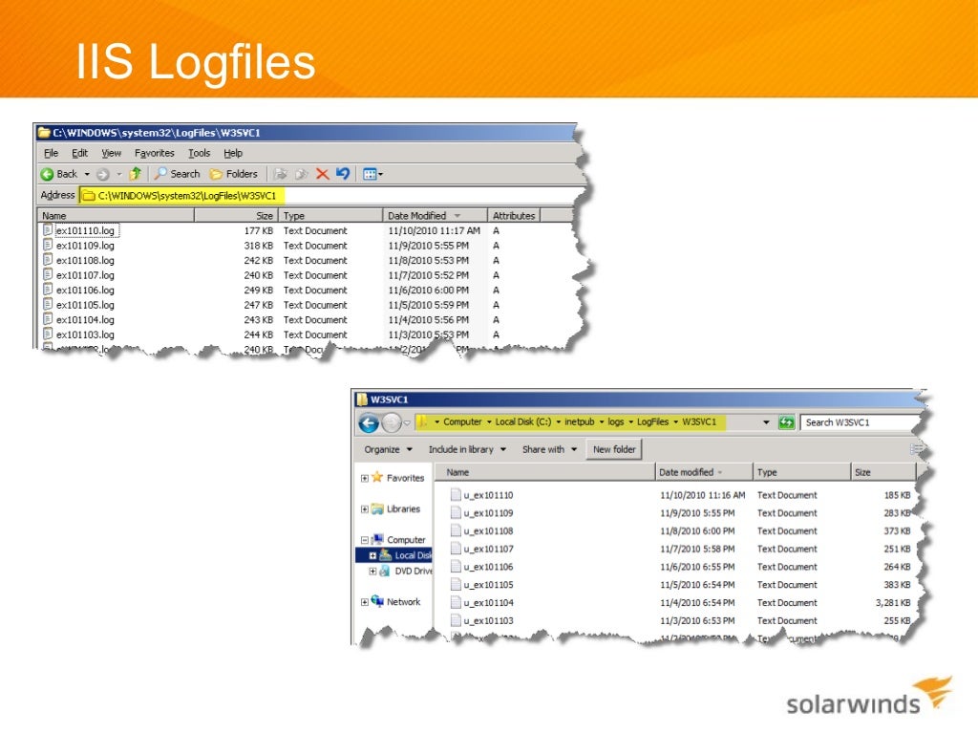Sort by the upper window's Type column
This screenshot has width=978, height=734.
point(330,215)
